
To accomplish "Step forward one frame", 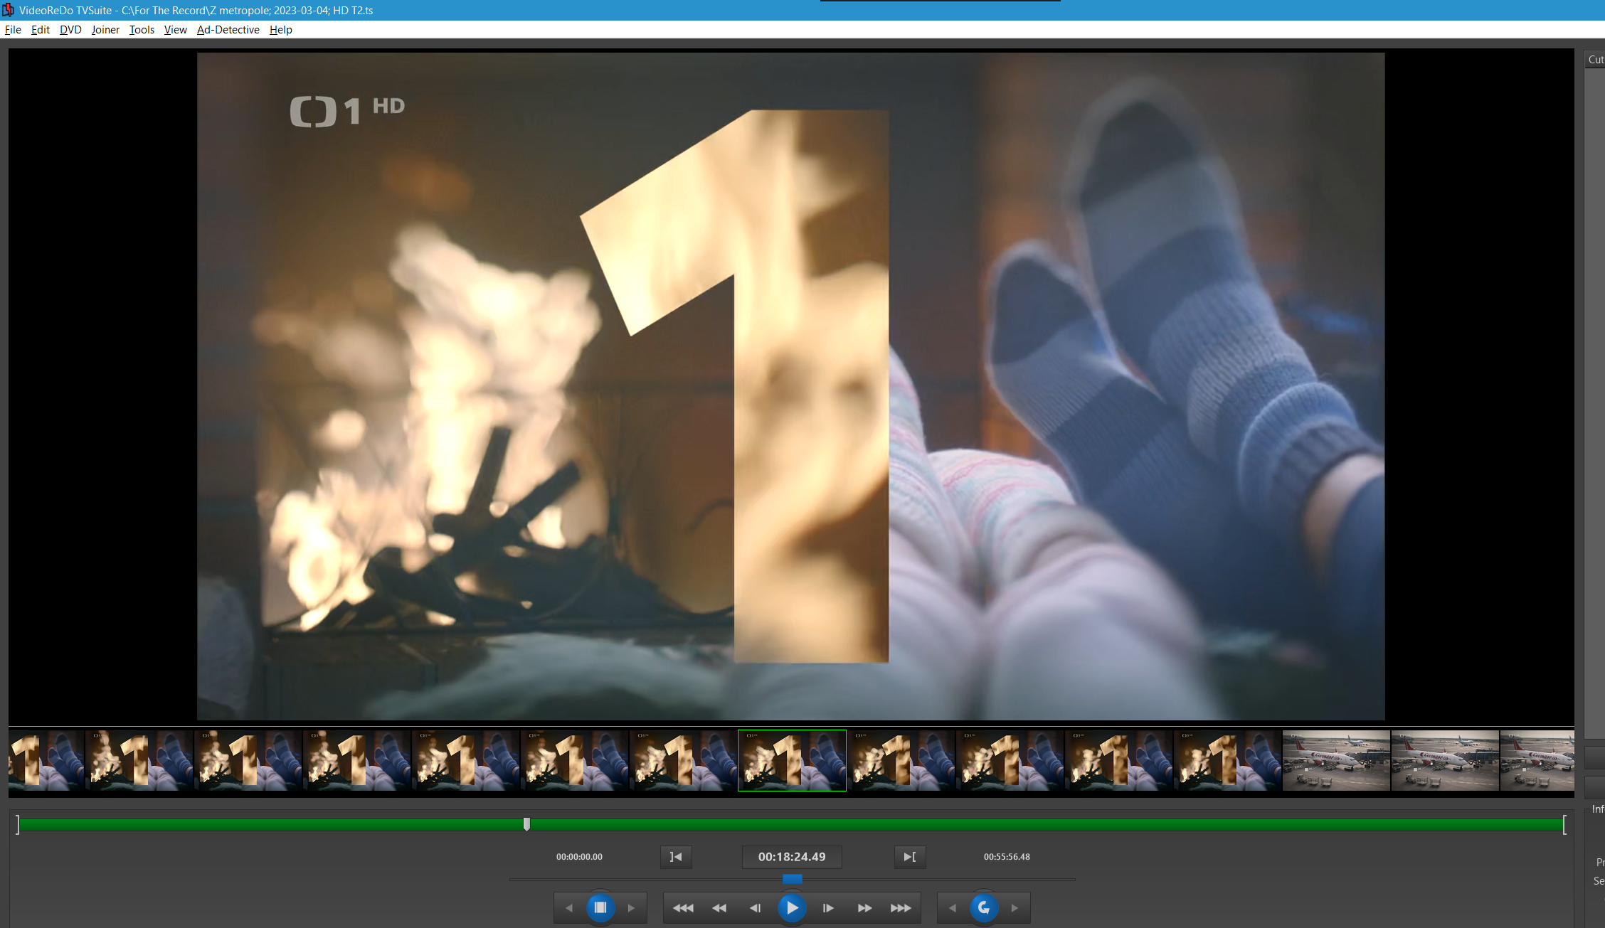I will [x=828, y=908].
